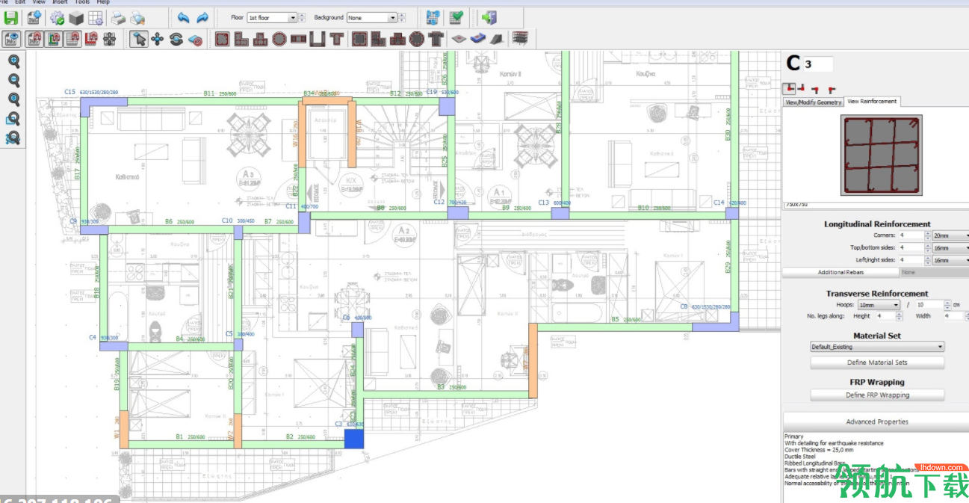
Task: Open the Tools menu
Action: (x=82, y=2)
